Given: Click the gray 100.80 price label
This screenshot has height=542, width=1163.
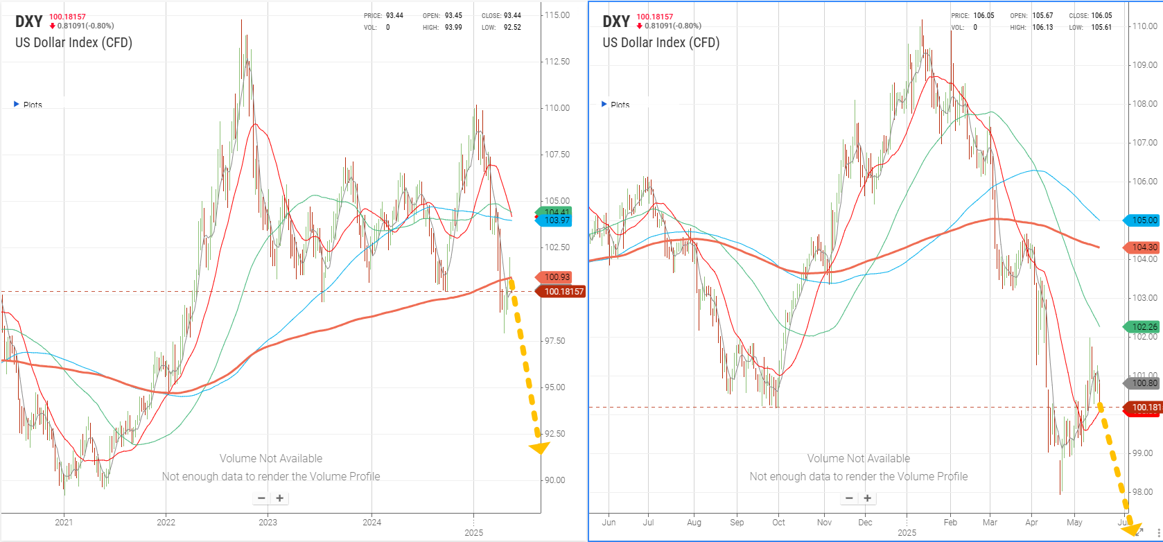Looking at the screenshot, I should pos(1143,383).
